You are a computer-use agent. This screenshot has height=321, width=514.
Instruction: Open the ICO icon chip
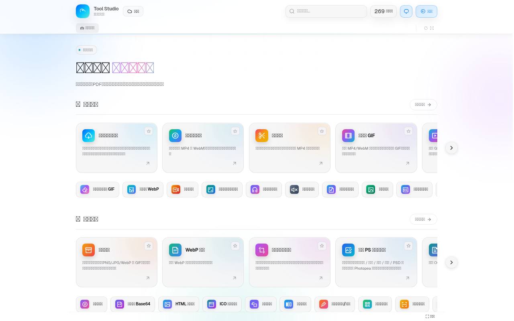coord(222,304)
